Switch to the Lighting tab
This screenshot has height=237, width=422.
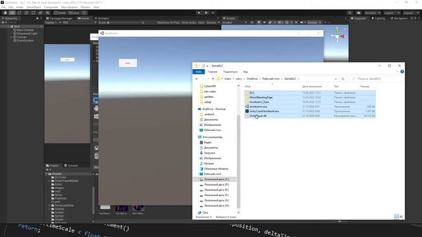pyautogui.click(x=378, y=18)
